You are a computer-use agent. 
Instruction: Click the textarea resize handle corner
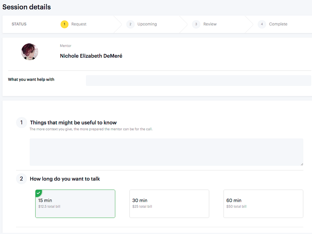302,164
